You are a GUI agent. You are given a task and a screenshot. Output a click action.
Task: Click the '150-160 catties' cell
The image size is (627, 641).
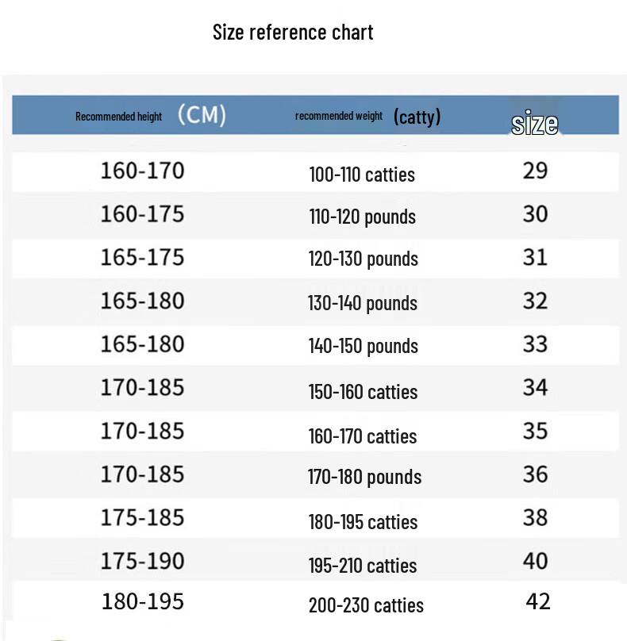tap(363, 392)
